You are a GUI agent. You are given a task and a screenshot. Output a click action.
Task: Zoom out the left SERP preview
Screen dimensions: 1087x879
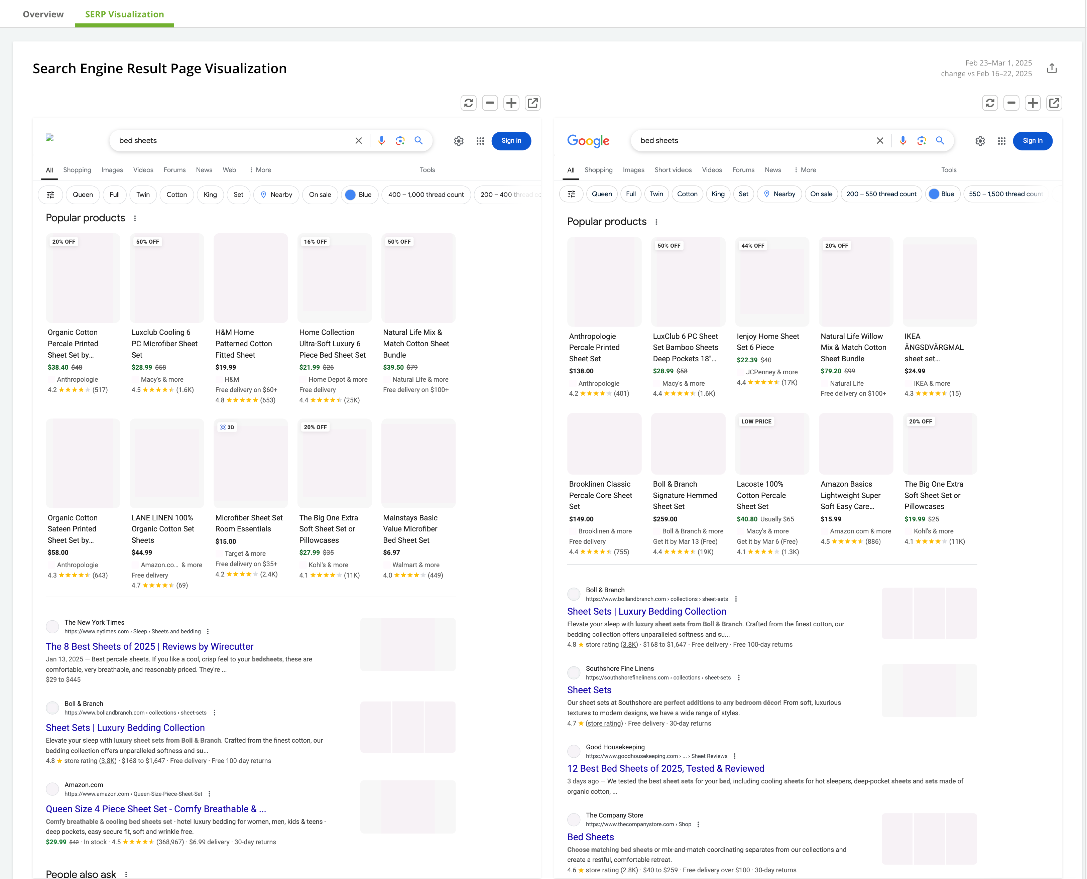(x=490, y=103)
